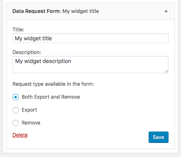Viewport: 181px width, 157px height.
Task: Delete the widget via Delete link
Action: pos(20,135)
